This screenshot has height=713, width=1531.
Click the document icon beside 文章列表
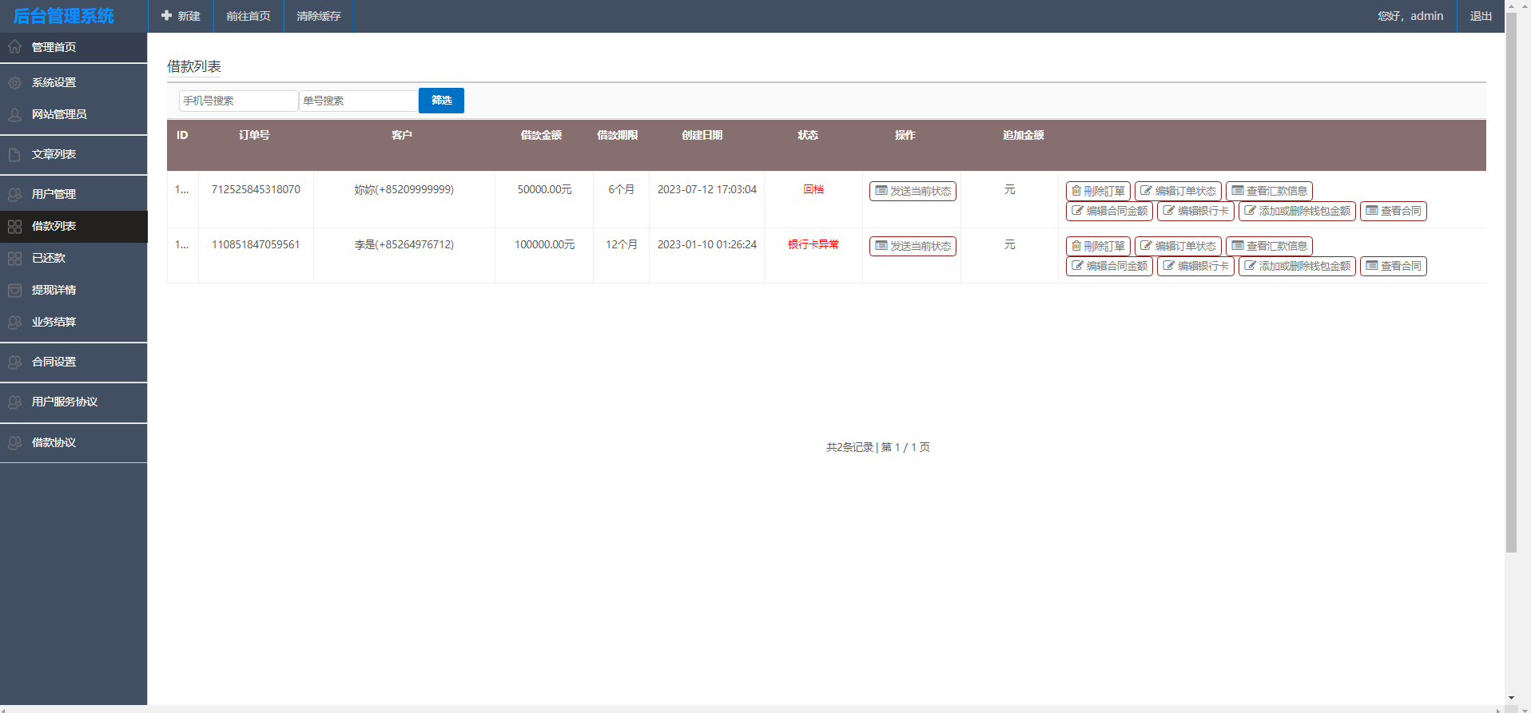coord(15,155)
